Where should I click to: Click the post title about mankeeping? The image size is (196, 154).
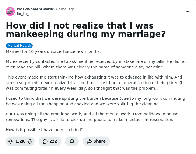pos(86,30)
